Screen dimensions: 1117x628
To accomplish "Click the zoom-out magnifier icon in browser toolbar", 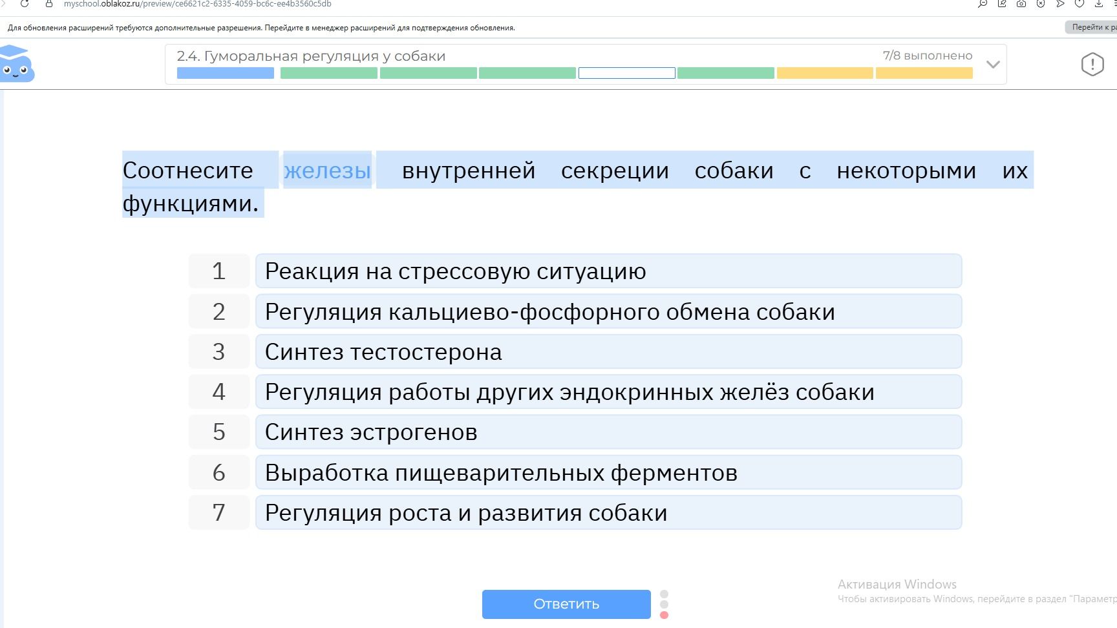I will [983, 4].
